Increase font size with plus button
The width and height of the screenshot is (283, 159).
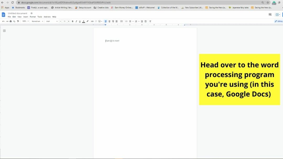click(69, 21)
